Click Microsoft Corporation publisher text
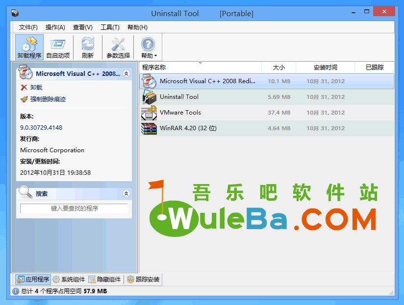 point(52,150)
